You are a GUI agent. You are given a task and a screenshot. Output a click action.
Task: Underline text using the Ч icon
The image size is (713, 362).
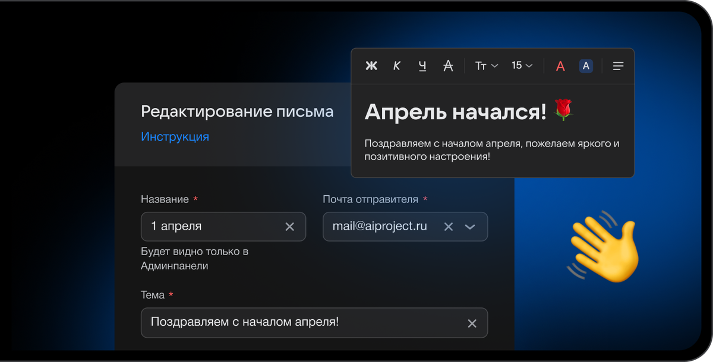point(422,66)
